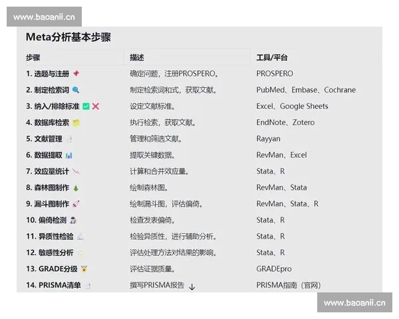Image resolution: width=399 pixels, height=319 pixels.
Task: Click the 步骤 column header
Action: (33, 58)
